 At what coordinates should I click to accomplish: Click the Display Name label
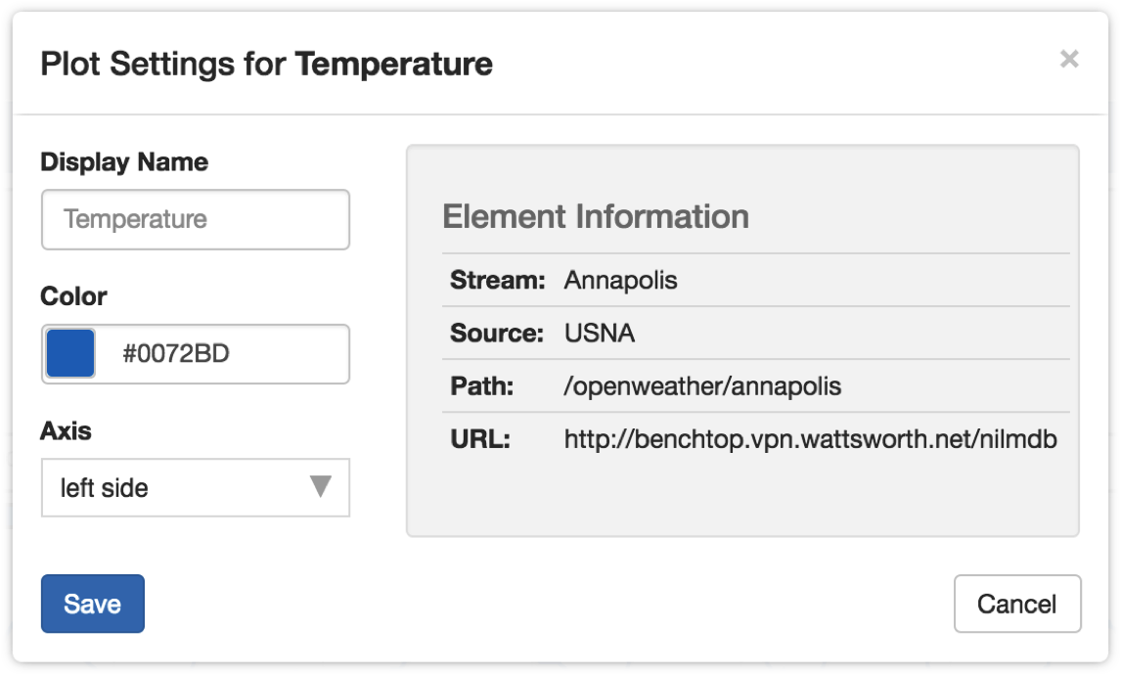pyautogui.click(x=124, y=162)
